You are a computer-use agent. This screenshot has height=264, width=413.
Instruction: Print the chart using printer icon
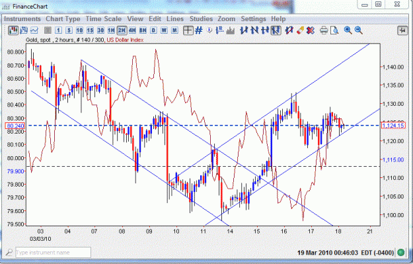[324, 30]
